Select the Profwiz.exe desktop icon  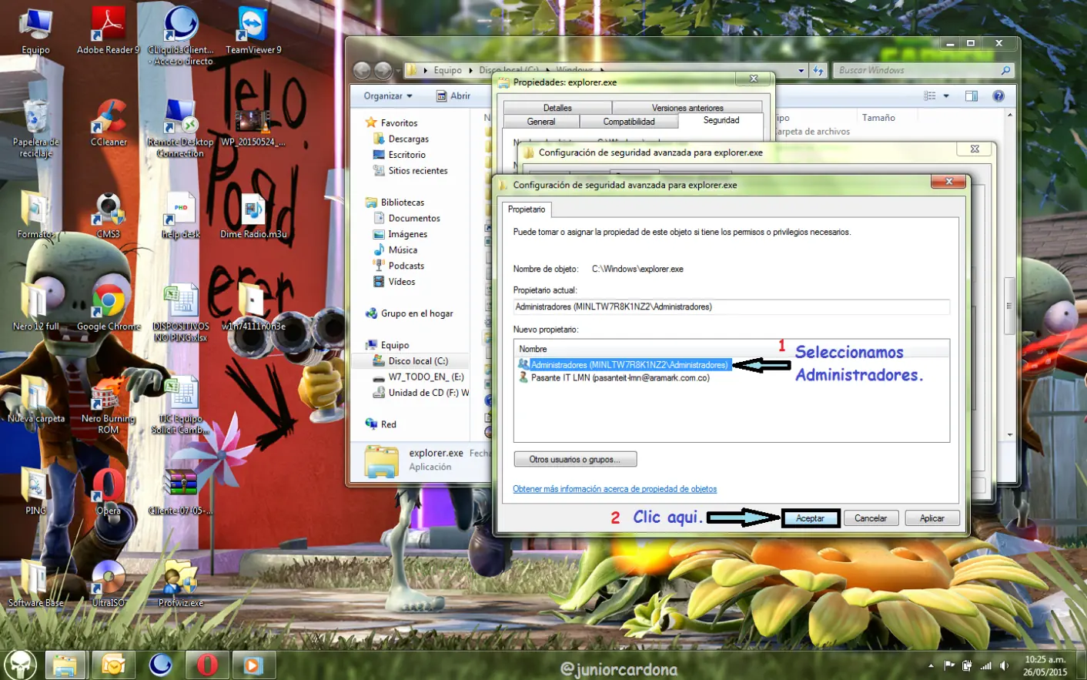[181, 584]
